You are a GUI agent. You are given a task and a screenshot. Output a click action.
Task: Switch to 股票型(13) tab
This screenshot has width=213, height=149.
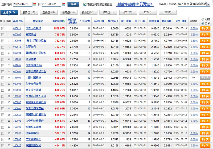coord(29,12)
